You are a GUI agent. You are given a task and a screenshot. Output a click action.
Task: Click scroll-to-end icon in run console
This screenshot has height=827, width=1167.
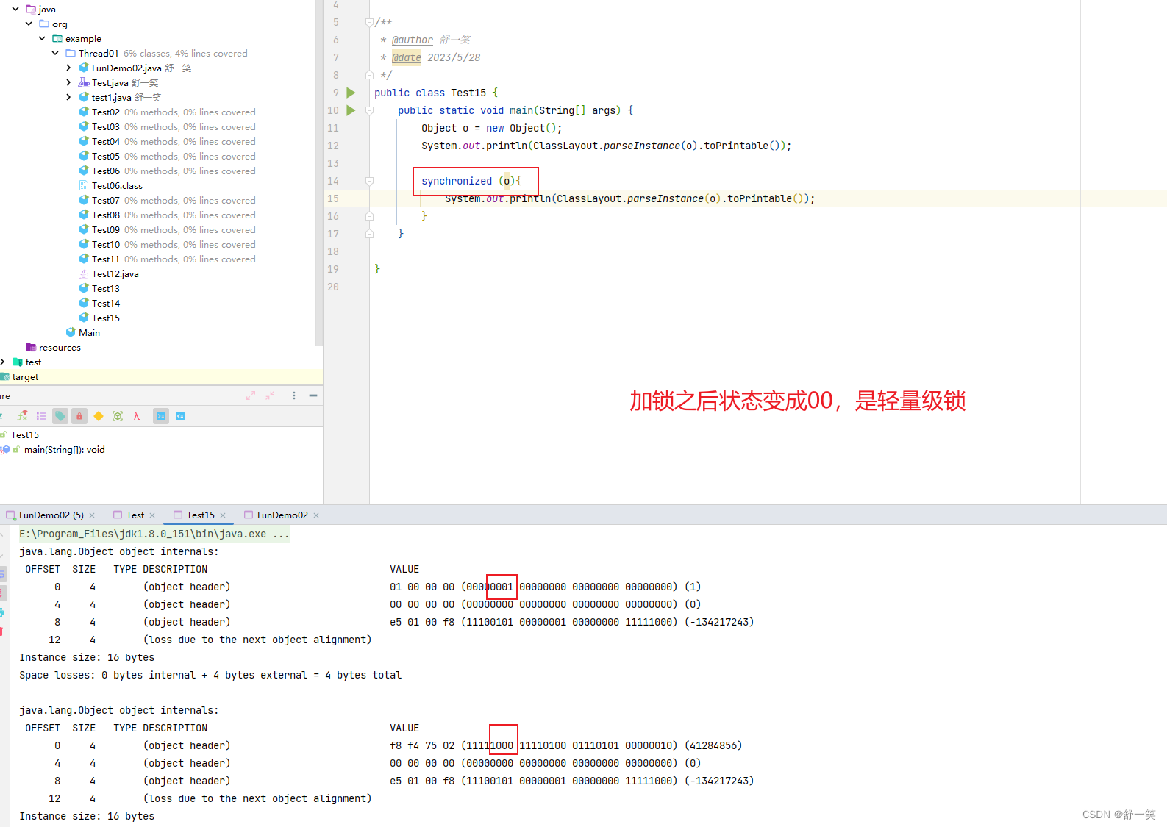(x=2, y=592)
